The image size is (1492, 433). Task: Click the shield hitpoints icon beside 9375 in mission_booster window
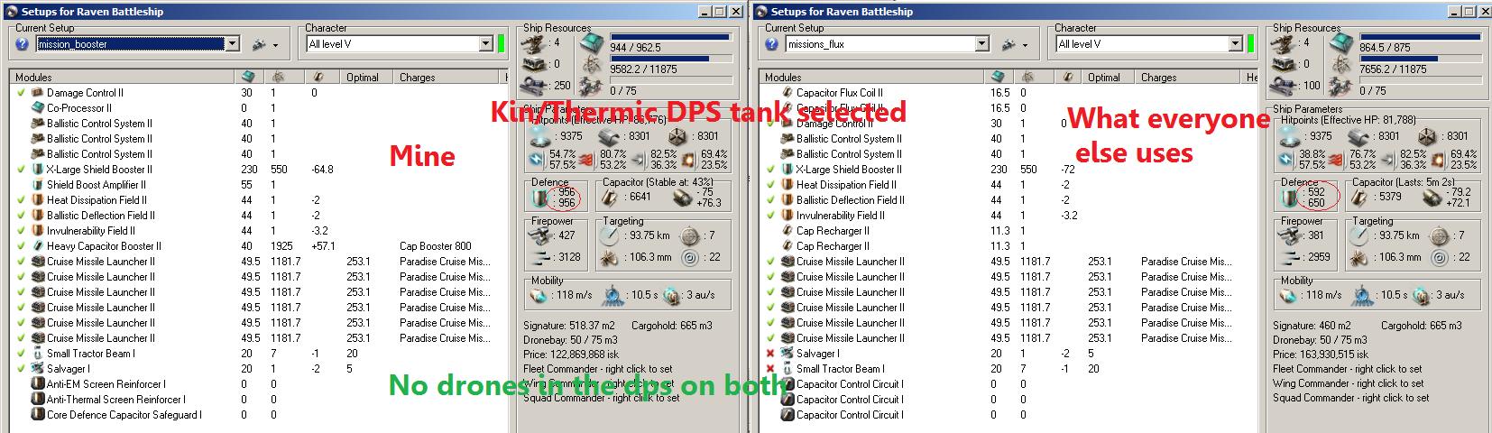(542, 135)
